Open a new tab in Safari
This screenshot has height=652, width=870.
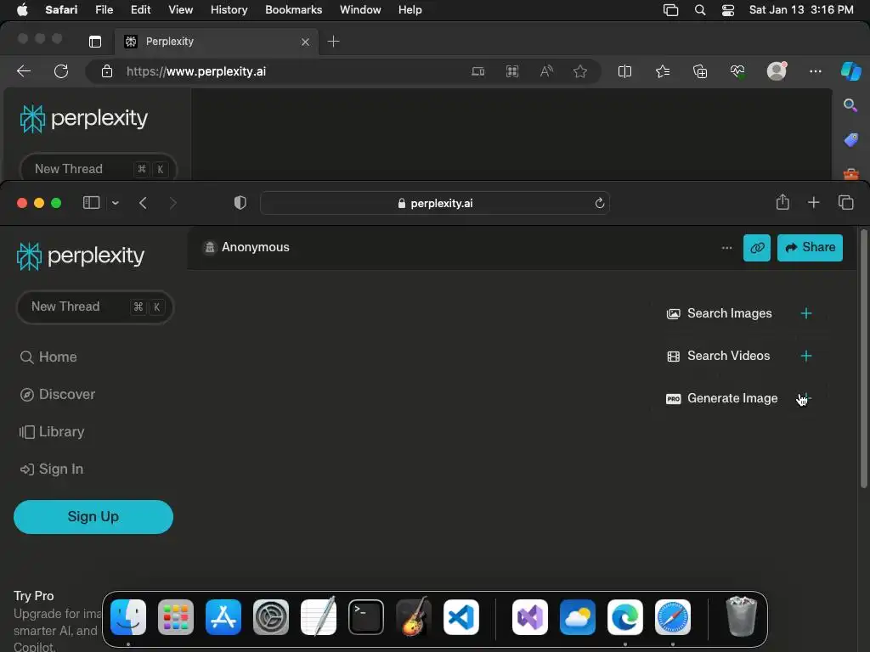(813, 203)
